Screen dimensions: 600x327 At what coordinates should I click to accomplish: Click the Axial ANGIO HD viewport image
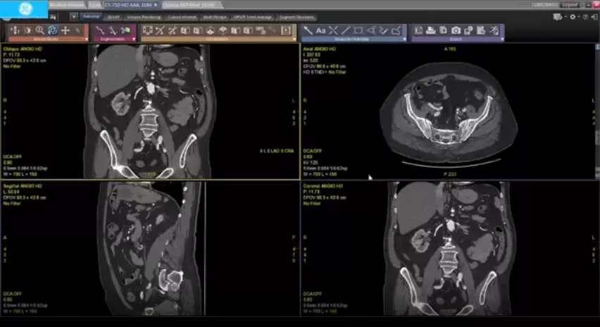click(x=449, y=111)
